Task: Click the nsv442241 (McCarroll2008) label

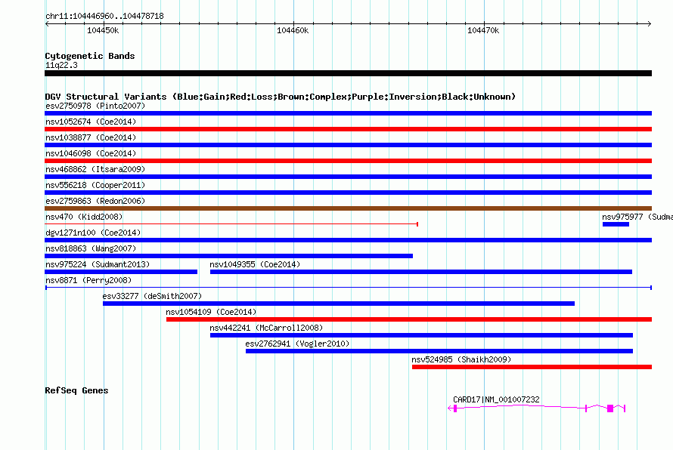Action: (266, 328)
